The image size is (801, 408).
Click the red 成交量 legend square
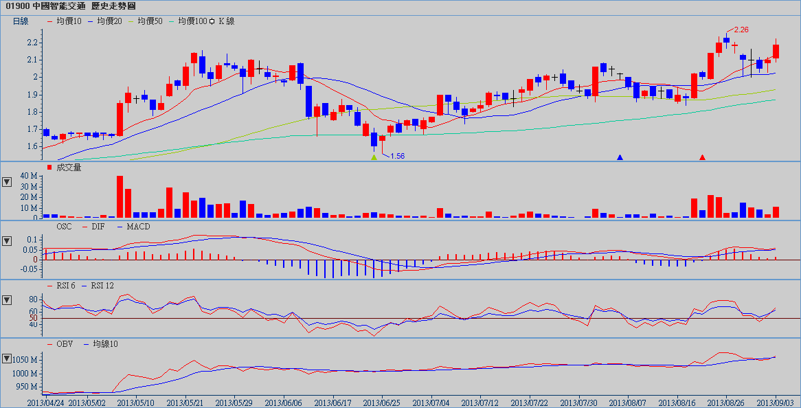tap(49, 167)
